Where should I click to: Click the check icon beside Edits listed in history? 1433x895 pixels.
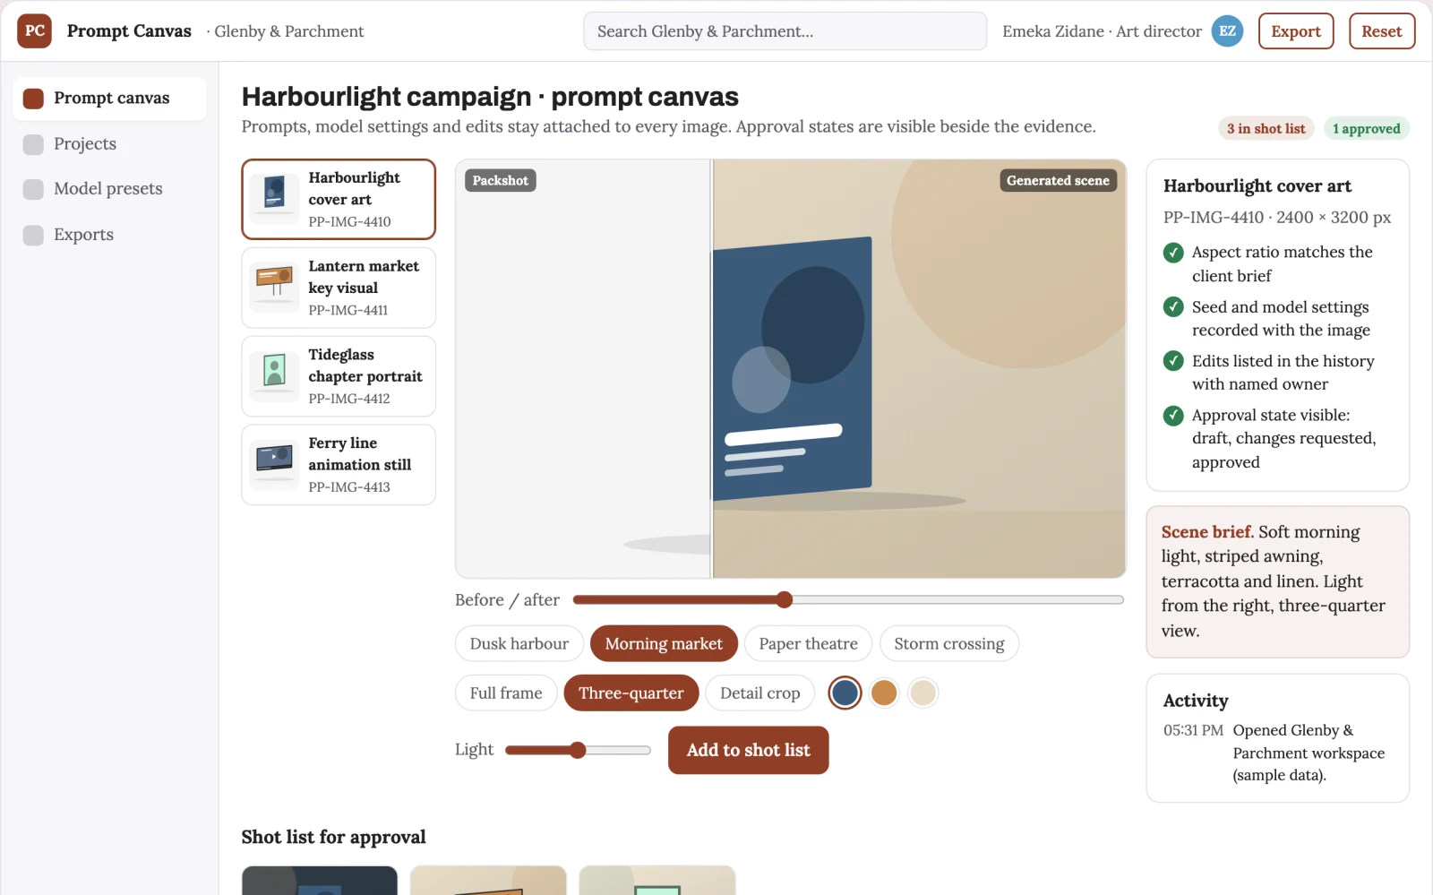1173,361
